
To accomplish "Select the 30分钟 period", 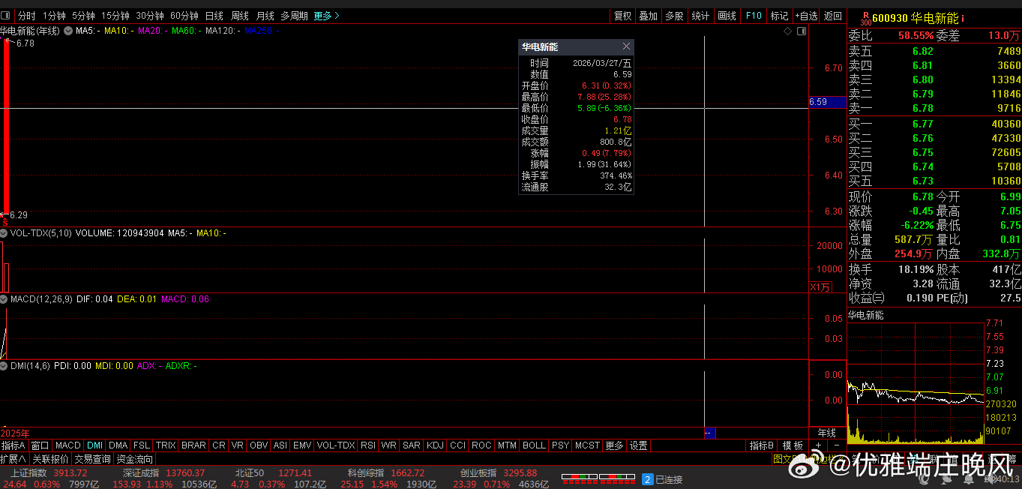I will click(x=150, y=15).
